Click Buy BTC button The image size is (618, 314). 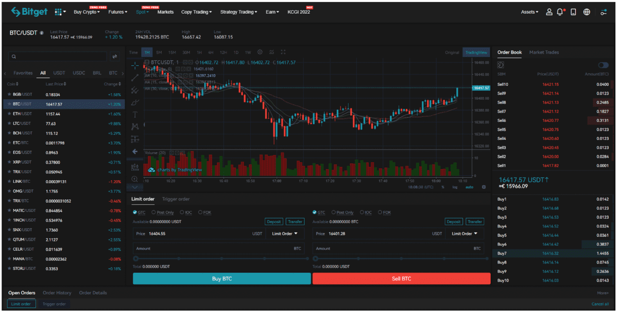coord(222,278)
